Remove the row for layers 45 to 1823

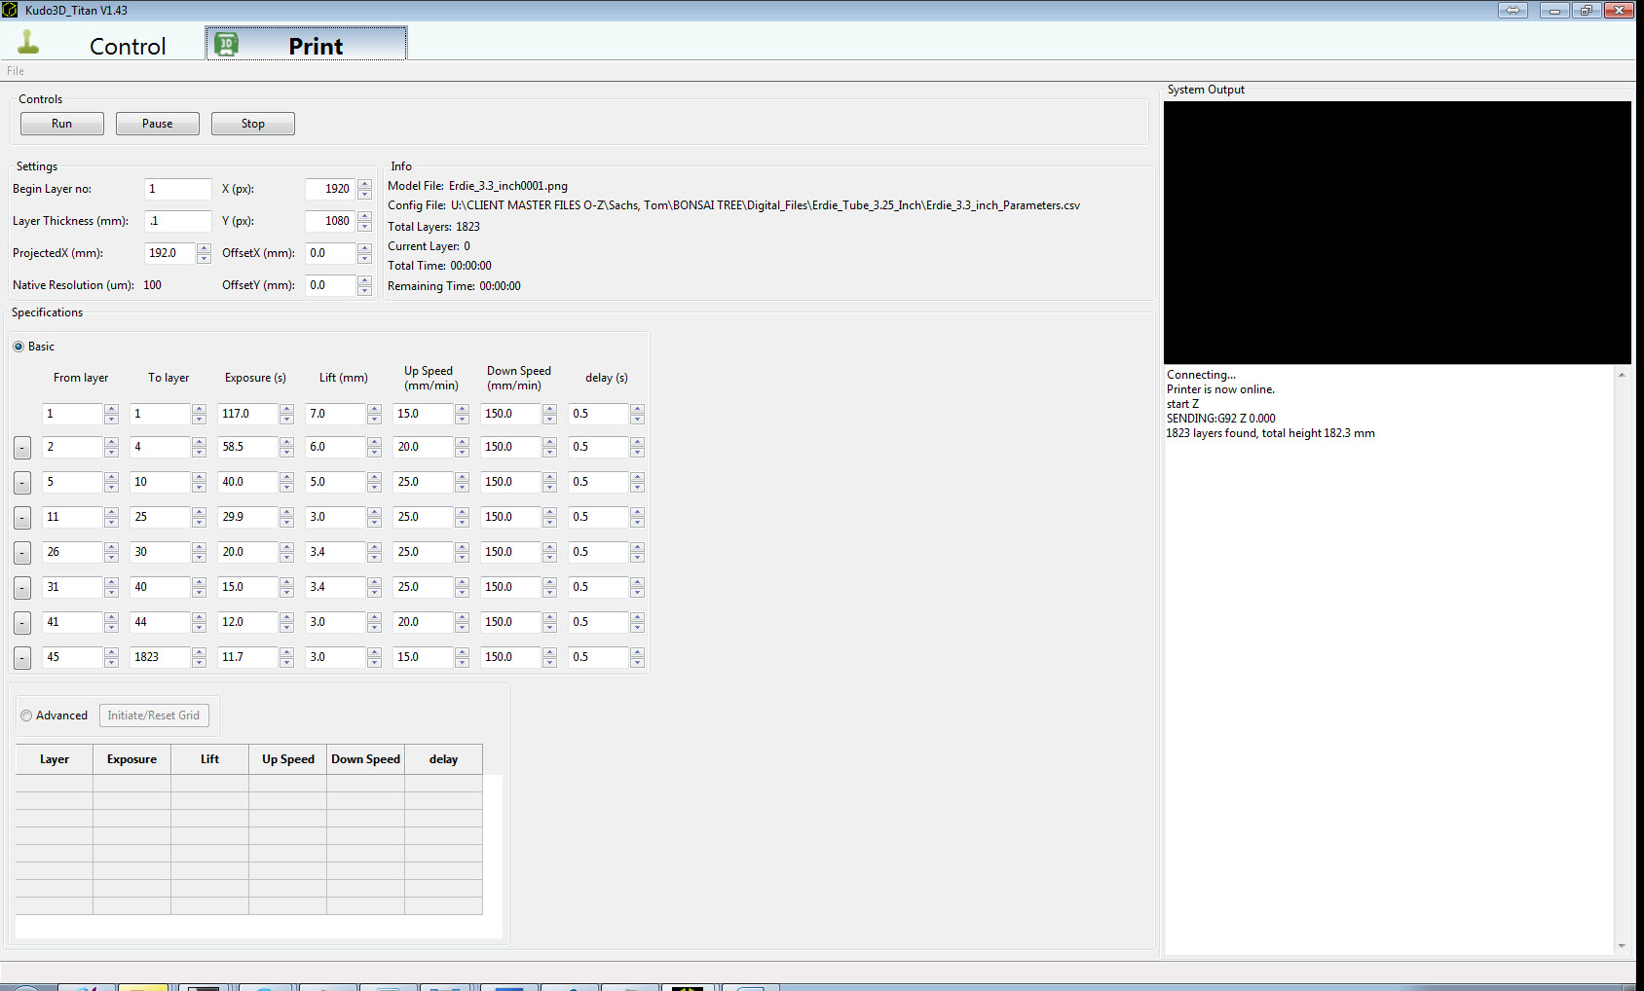(x=22, y=658)
